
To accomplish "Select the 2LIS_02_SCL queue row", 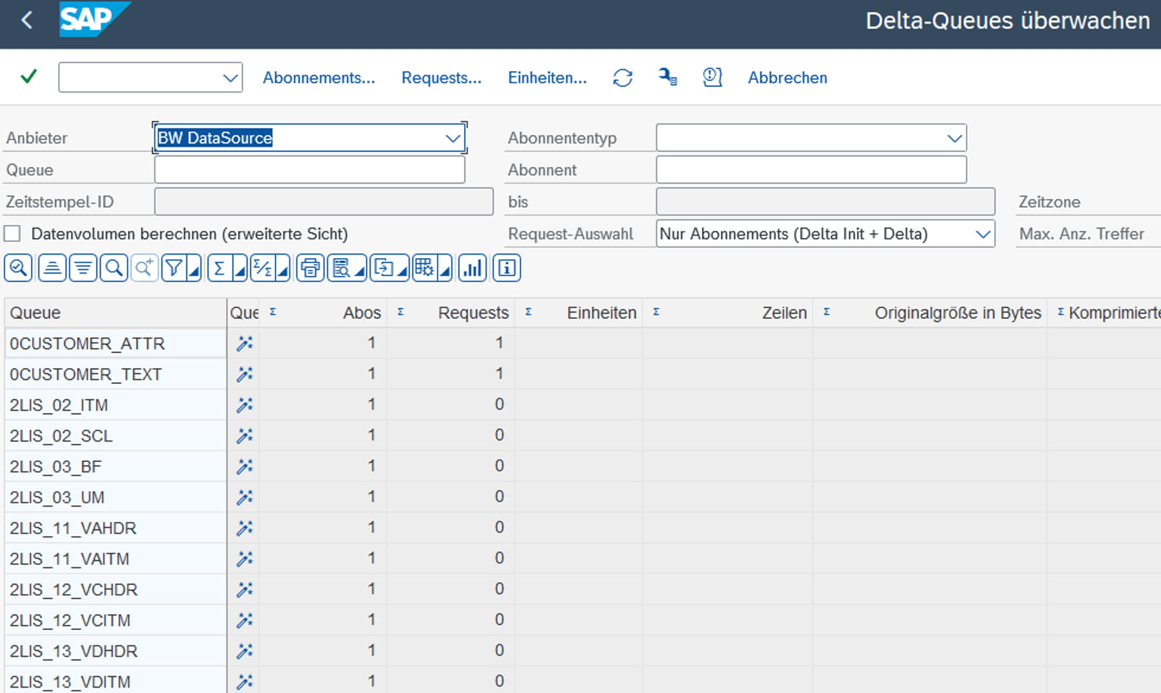I will pyautogui.click(x=115, y=436).
